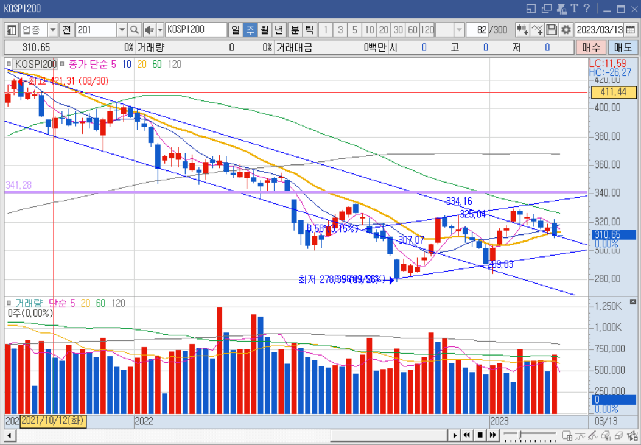Adjust the replay speed slider handle
Image resolution: width=641 pixels, height=445 pixels.
[520, 435]
